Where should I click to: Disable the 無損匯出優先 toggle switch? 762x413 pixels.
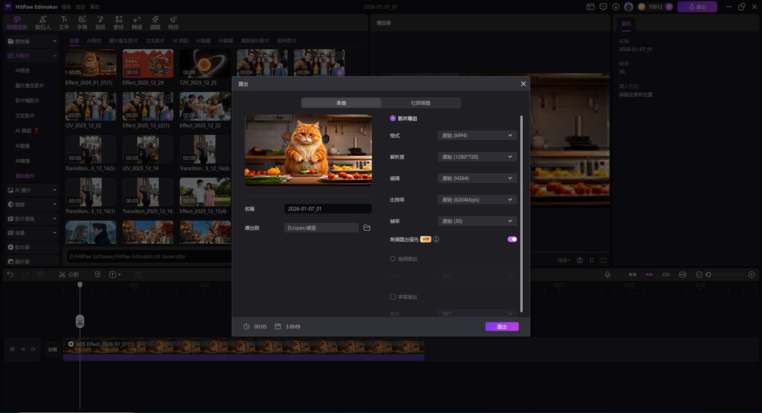pyautogui.click(x=512, y=239)
